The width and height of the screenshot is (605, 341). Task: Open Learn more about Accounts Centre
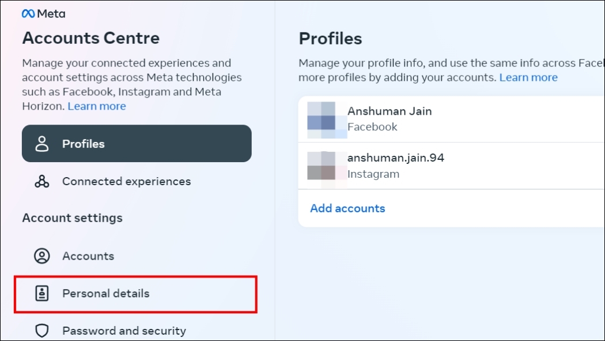(x=96, y=106)
